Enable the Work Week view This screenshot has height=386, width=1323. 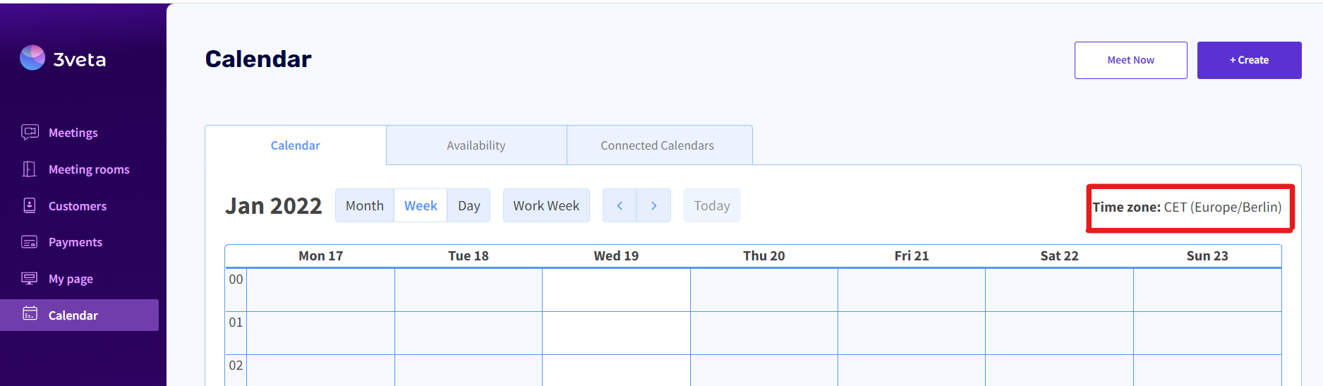pos(546,205)
